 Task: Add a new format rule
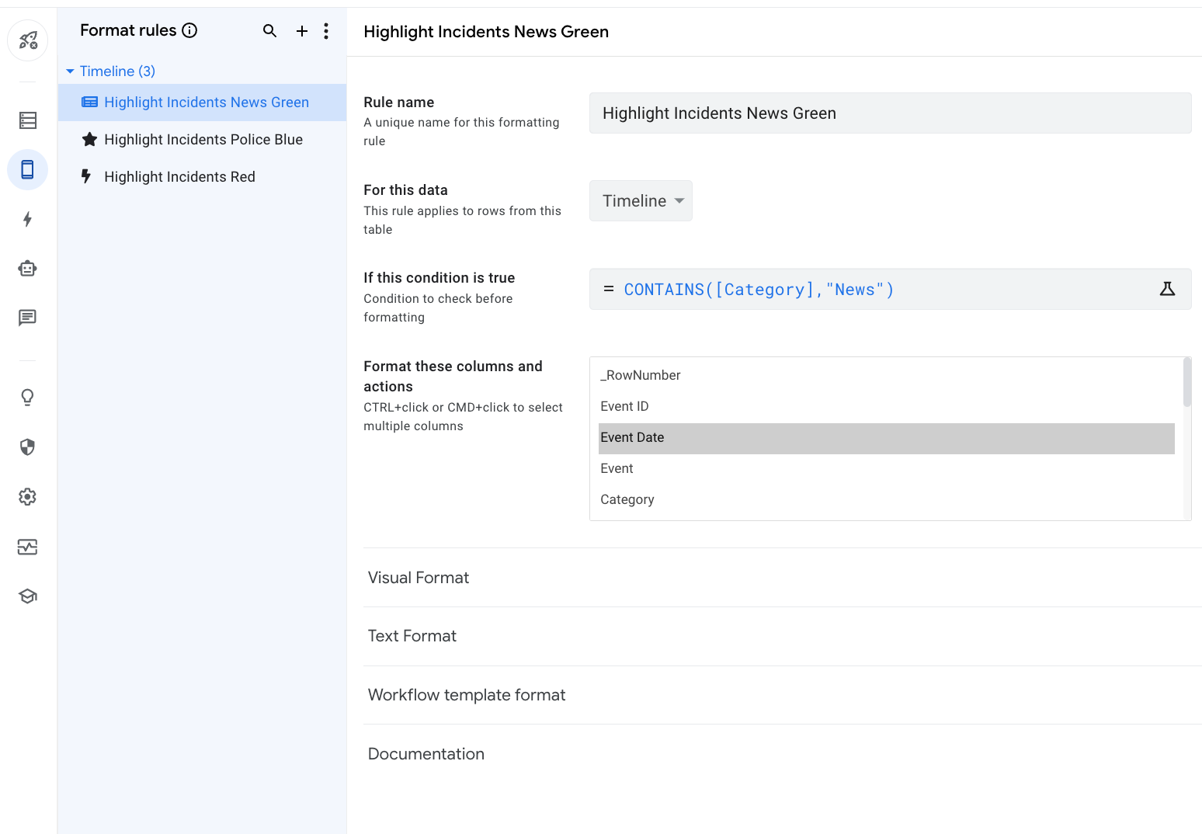coord(302,31)
